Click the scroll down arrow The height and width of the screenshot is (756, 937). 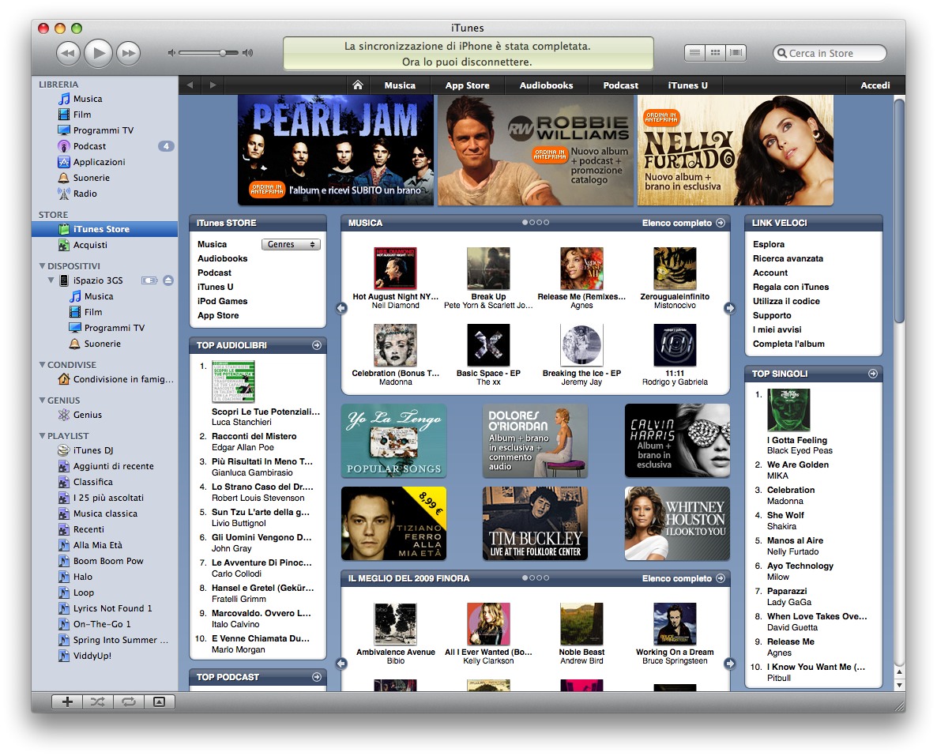click(x=899, y=686)
